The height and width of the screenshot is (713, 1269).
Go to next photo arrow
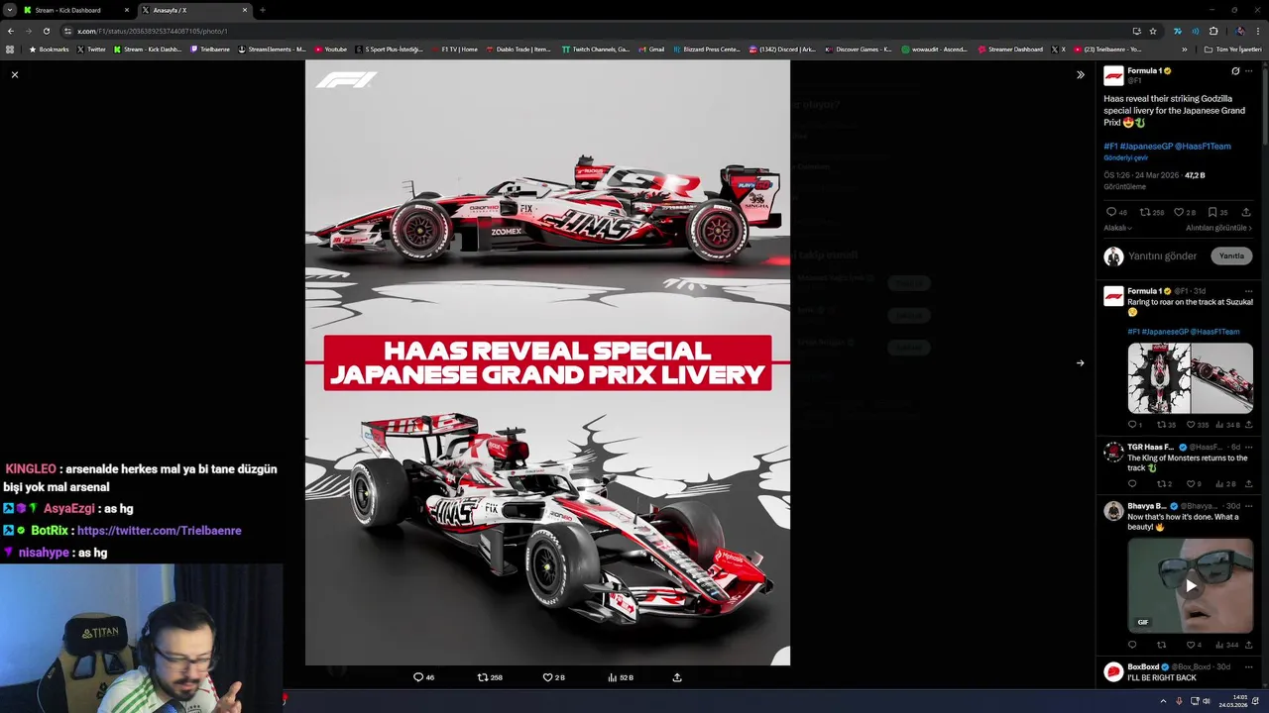(1081, 362)
